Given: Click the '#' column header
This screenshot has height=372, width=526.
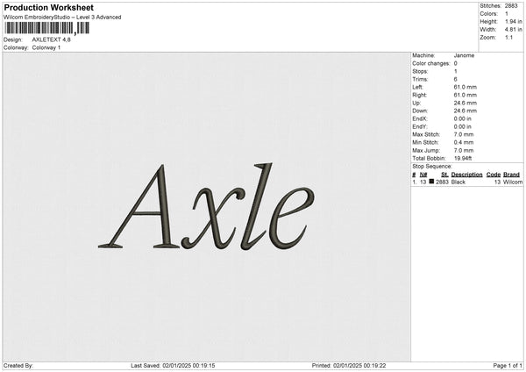Looking at the screenshot, I should click(x=414, y=175).
